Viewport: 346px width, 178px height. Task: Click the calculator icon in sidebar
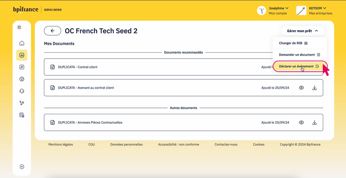[x=22, y=115]
